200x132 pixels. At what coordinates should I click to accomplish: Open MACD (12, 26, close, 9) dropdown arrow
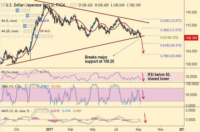(x=31, y=111)
